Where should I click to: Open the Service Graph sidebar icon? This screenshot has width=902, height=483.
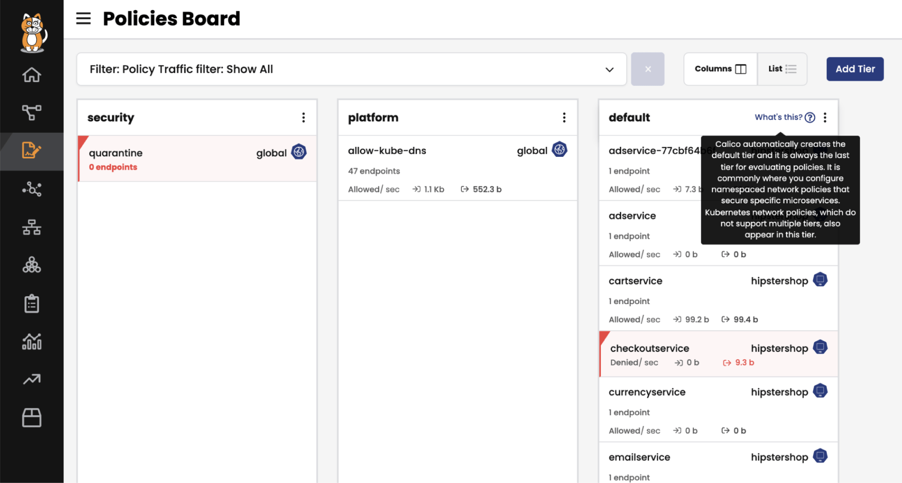tap(31, 113)
